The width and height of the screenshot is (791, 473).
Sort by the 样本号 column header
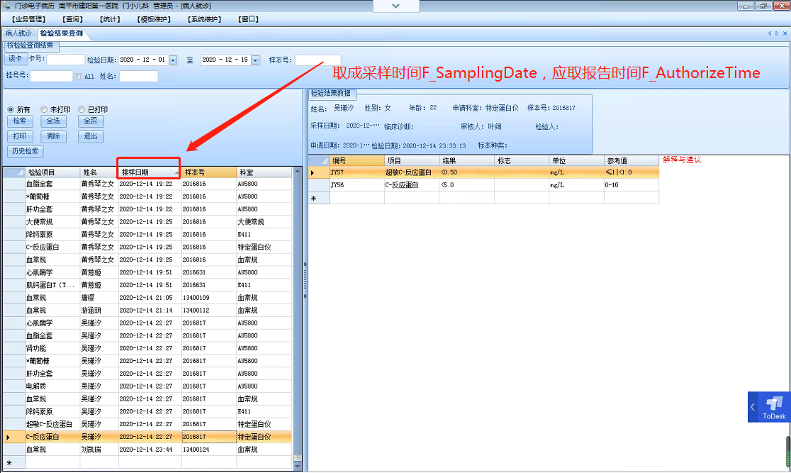pyautogui.click(x=209, y=172)
